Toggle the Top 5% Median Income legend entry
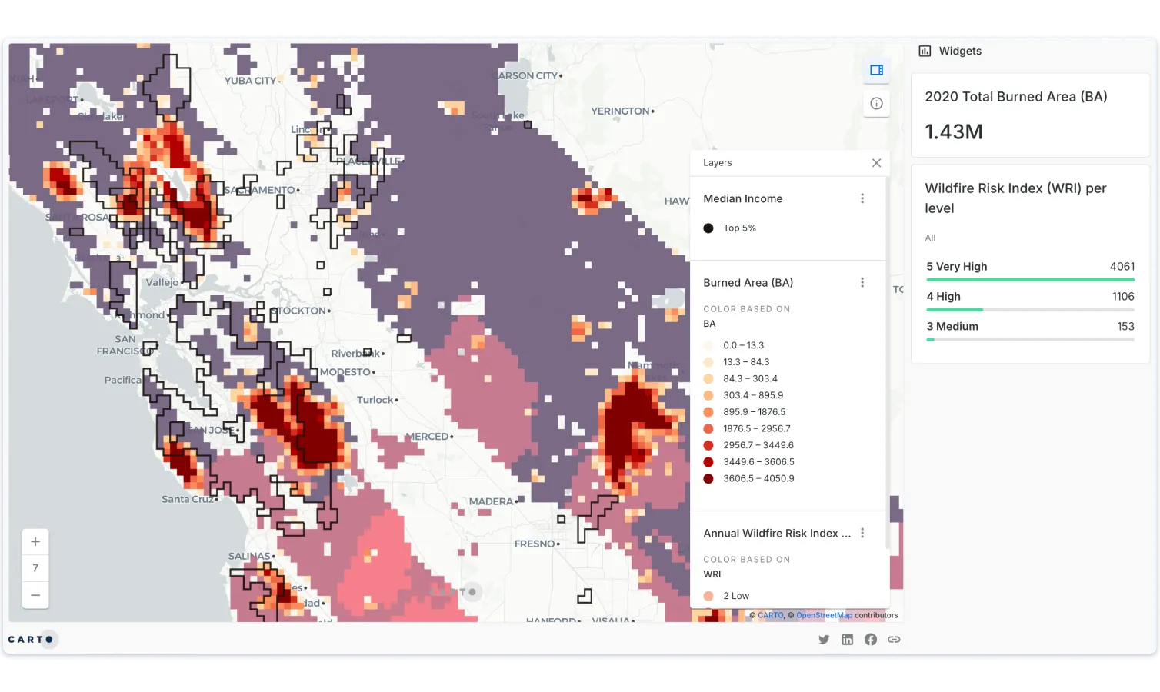The width and height of the screenshot is (1160, 692). (708, 228)
